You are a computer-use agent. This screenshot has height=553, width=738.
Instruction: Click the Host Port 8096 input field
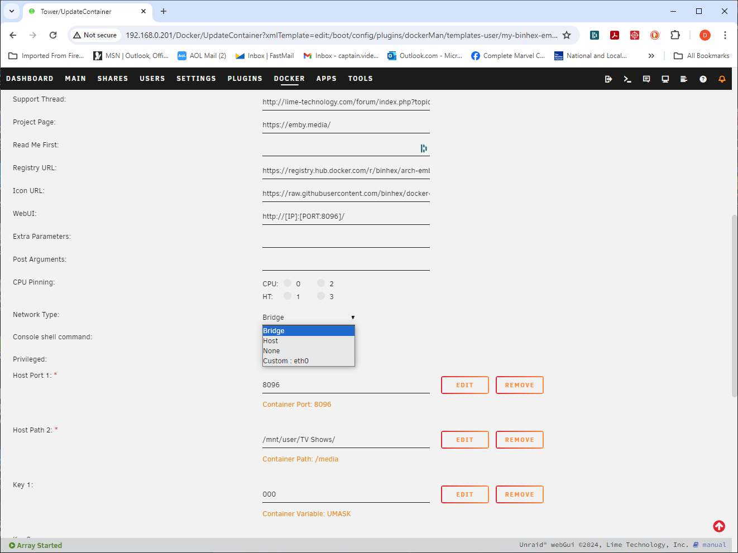coord(346,385)
